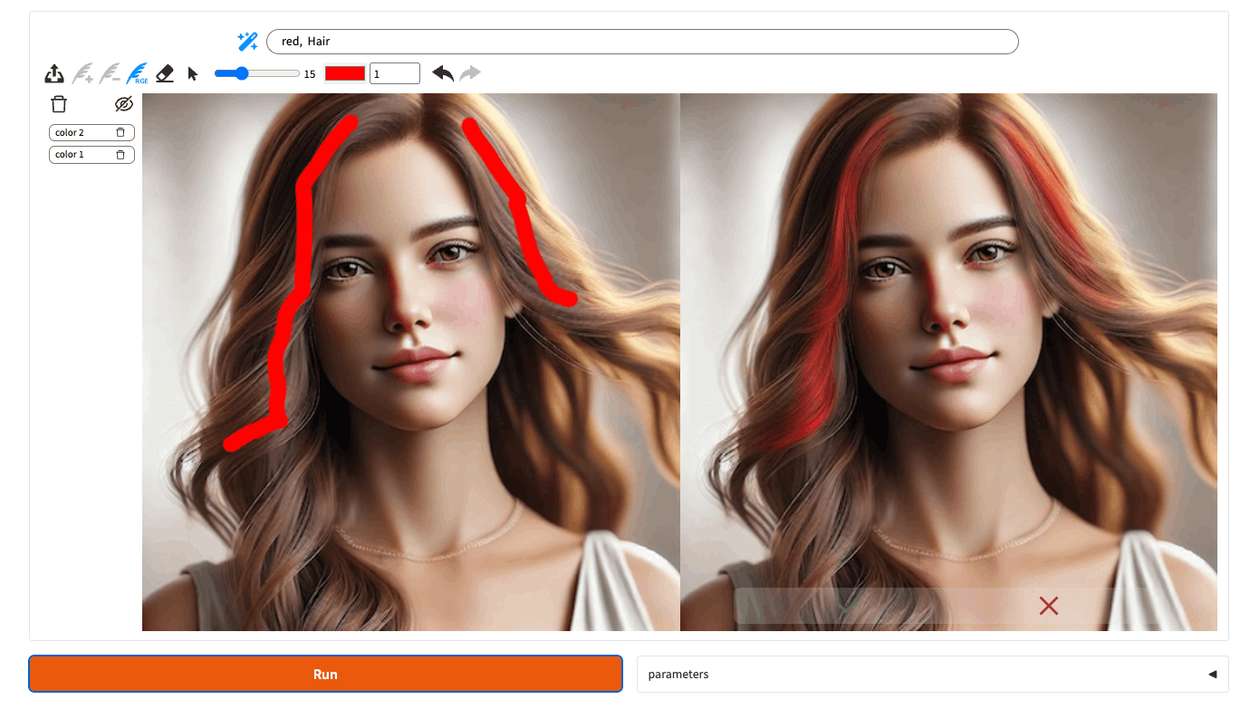Select the subtract-stroke feather brush tool
The height and width of the screenshot is (728, 1250).
(x=110, y=73)
